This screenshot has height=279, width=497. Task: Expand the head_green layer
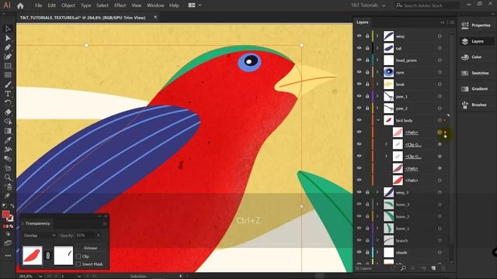click(x=377, y=60)
